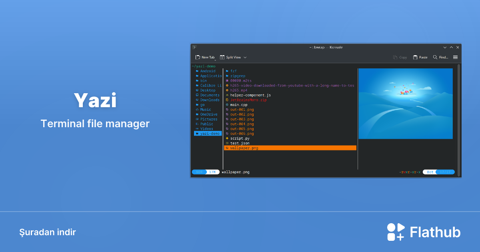
Task: Click the JSON icon beside test.json
Action: [x=227, y=143]
